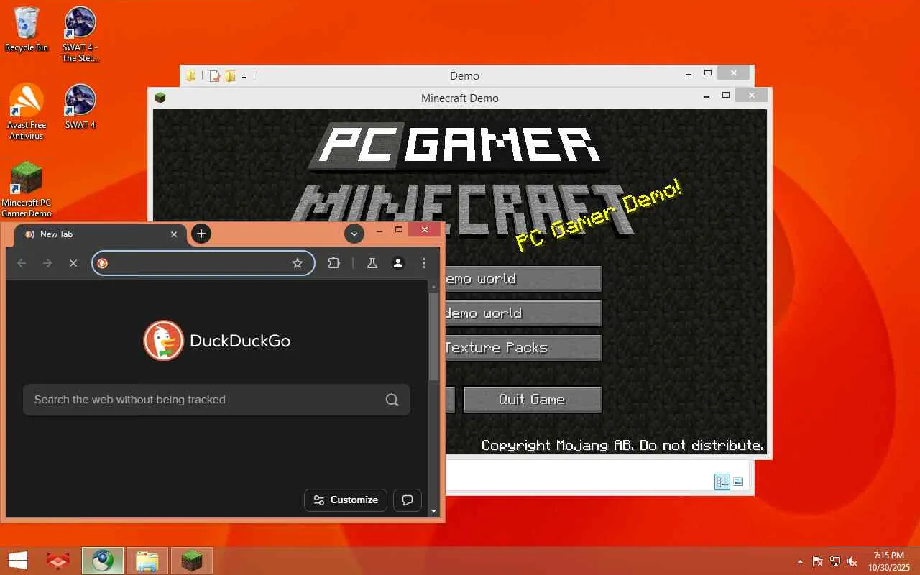
Task: Click the 'demo world' Minecraft menu button
Action: 523,313
